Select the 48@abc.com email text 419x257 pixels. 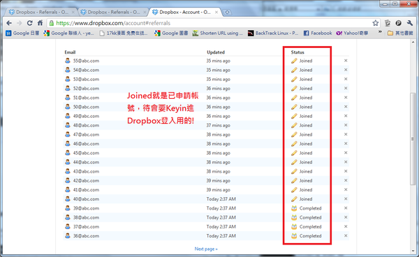pos(86,125)
